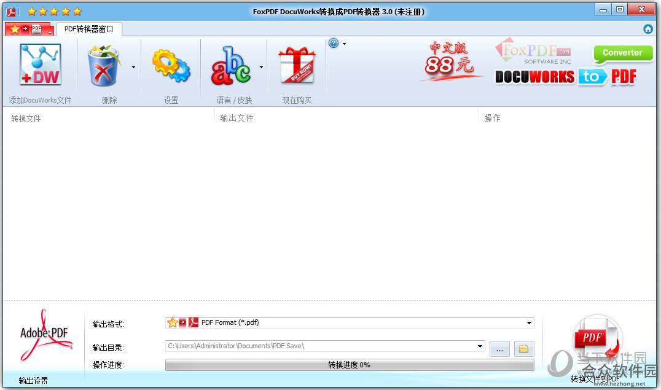Click the 语言 / 皮肤 label
The width and height of the screenshot is (661, 390).
(234, 100)
